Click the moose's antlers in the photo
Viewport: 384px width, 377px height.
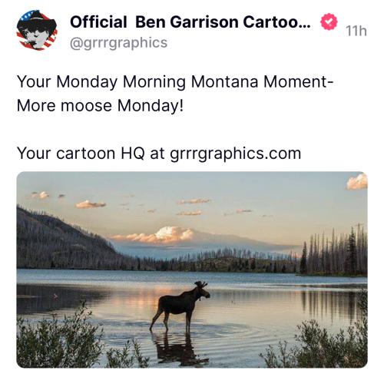tap(200, 284)
